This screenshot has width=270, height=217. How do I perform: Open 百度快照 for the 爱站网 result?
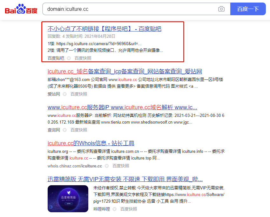[x=79, y=94]
